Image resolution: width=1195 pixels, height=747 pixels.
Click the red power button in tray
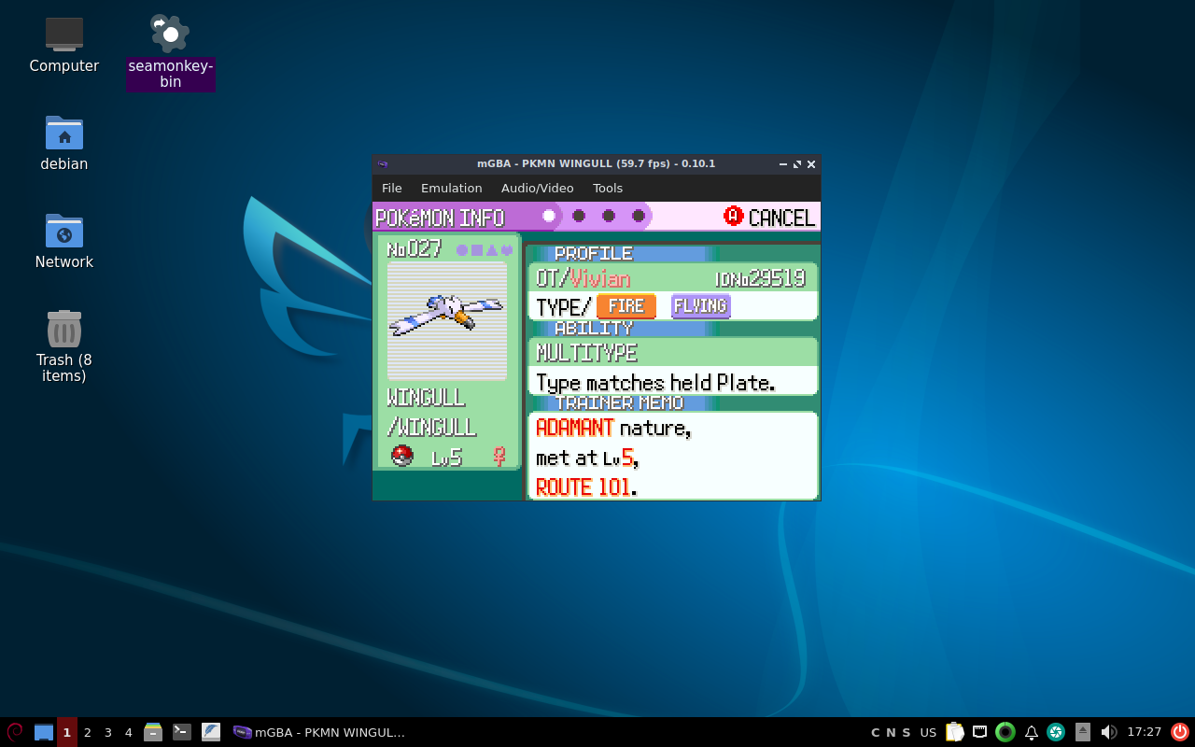point(1180,732)
